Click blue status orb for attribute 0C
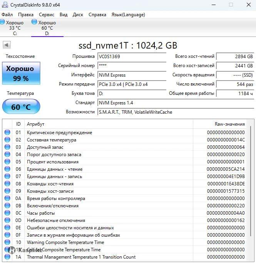 tap(7, 213)
